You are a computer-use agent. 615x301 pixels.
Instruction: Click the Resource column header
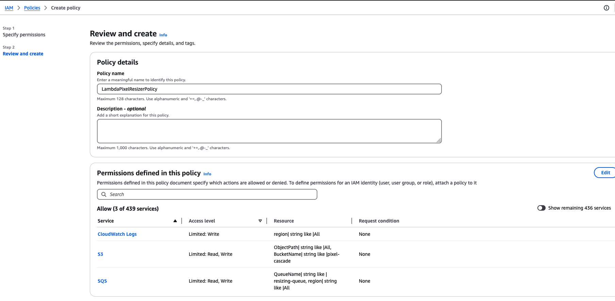284,221
